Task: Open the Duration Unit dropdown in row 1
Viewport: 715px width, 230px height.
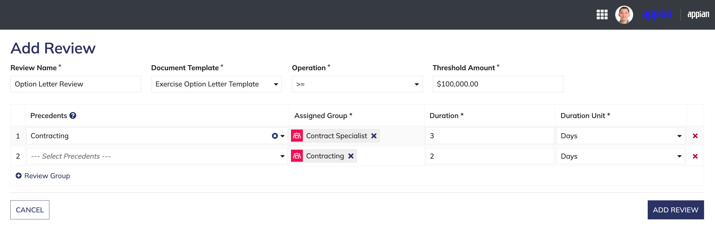Action: 621,136
